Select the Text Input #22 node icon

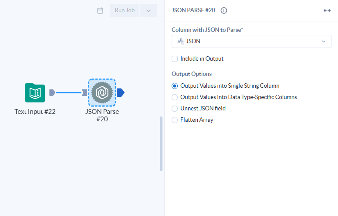pos(35,93)
